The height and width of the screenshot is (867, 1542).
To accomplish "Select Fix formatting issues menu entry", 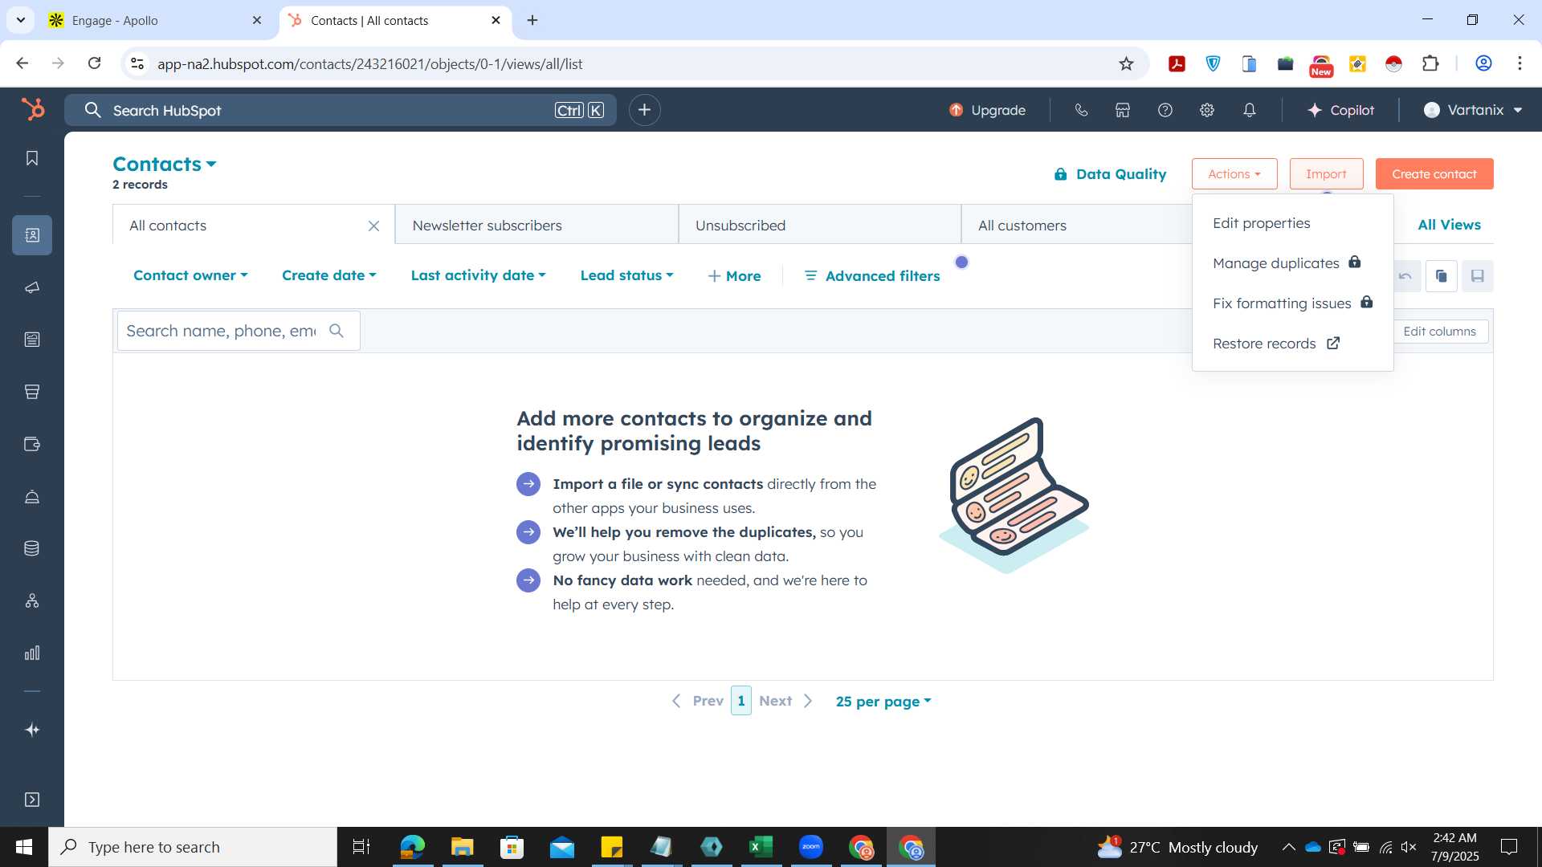I will [1293, 303].
